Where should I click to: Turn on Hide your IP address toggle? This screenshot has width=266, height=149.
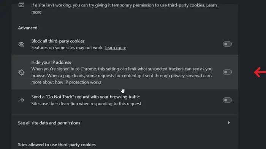227,72
